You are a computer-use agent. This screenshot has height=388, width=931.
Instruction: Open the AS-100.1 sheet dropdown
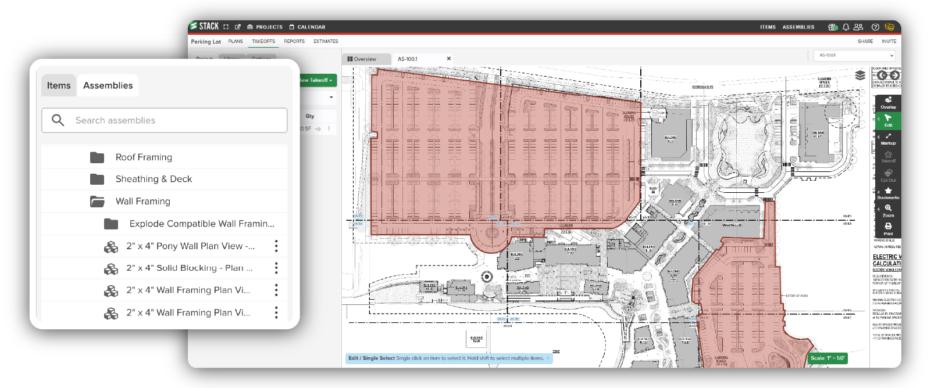[x=854, y=56]
